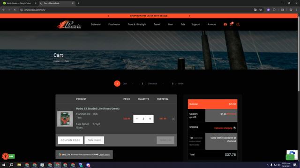Screen dimensions: 300x168
Task: Click the Update cart button
Action: tap(165, 140)
